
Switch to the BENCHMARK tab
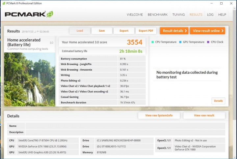point(157,15)
